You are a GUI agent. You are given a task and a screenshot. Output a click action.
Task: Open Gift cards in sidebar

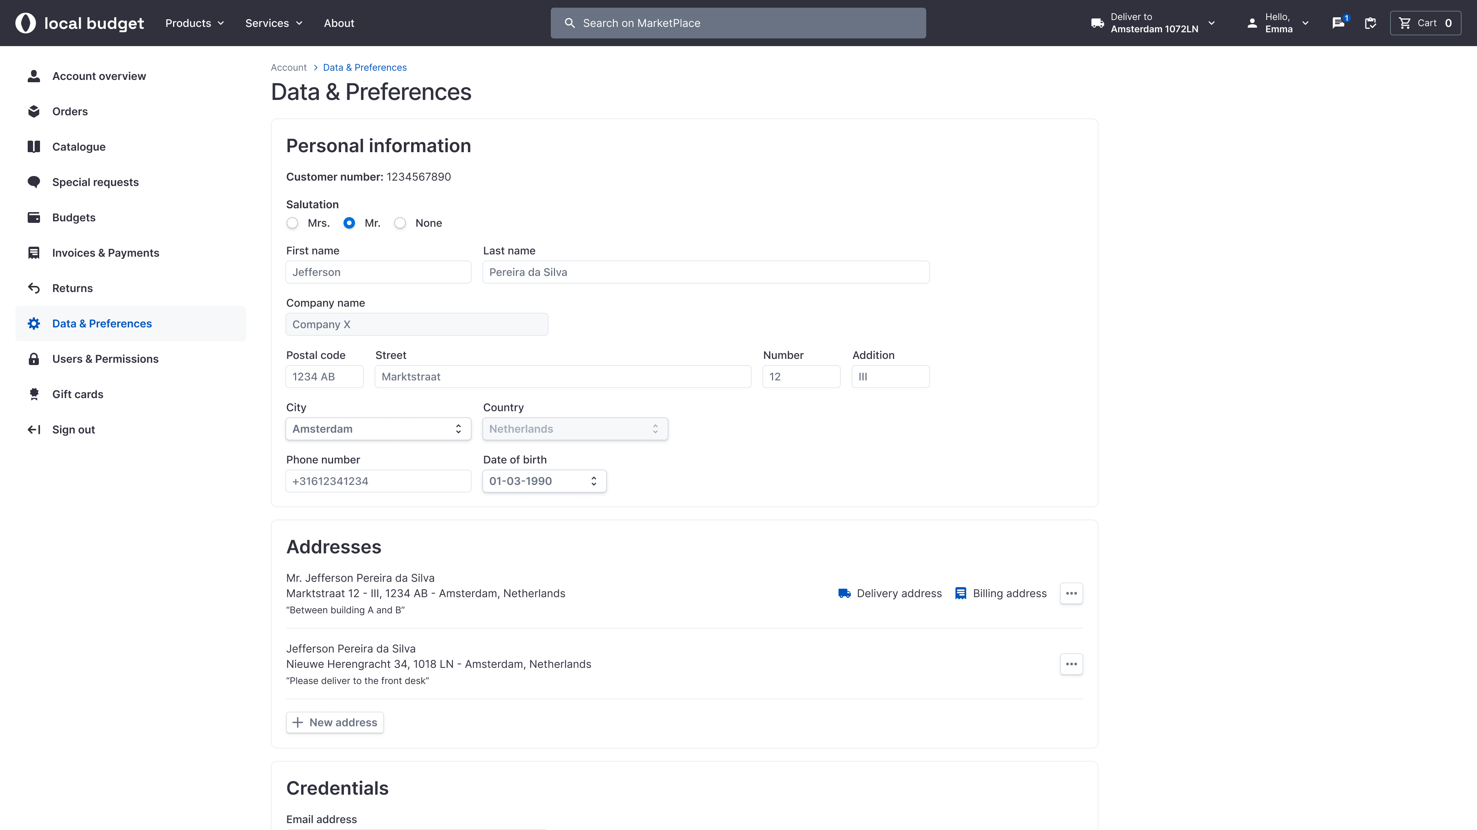[77, 394]
